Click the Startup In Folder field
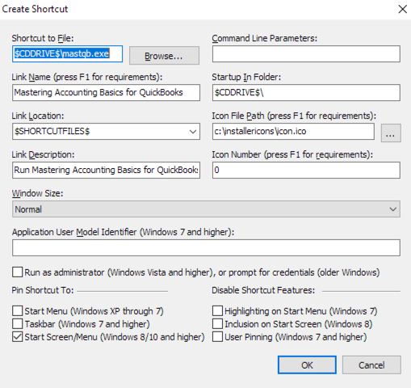Viewport: 411px width, 388px height. 306,93
